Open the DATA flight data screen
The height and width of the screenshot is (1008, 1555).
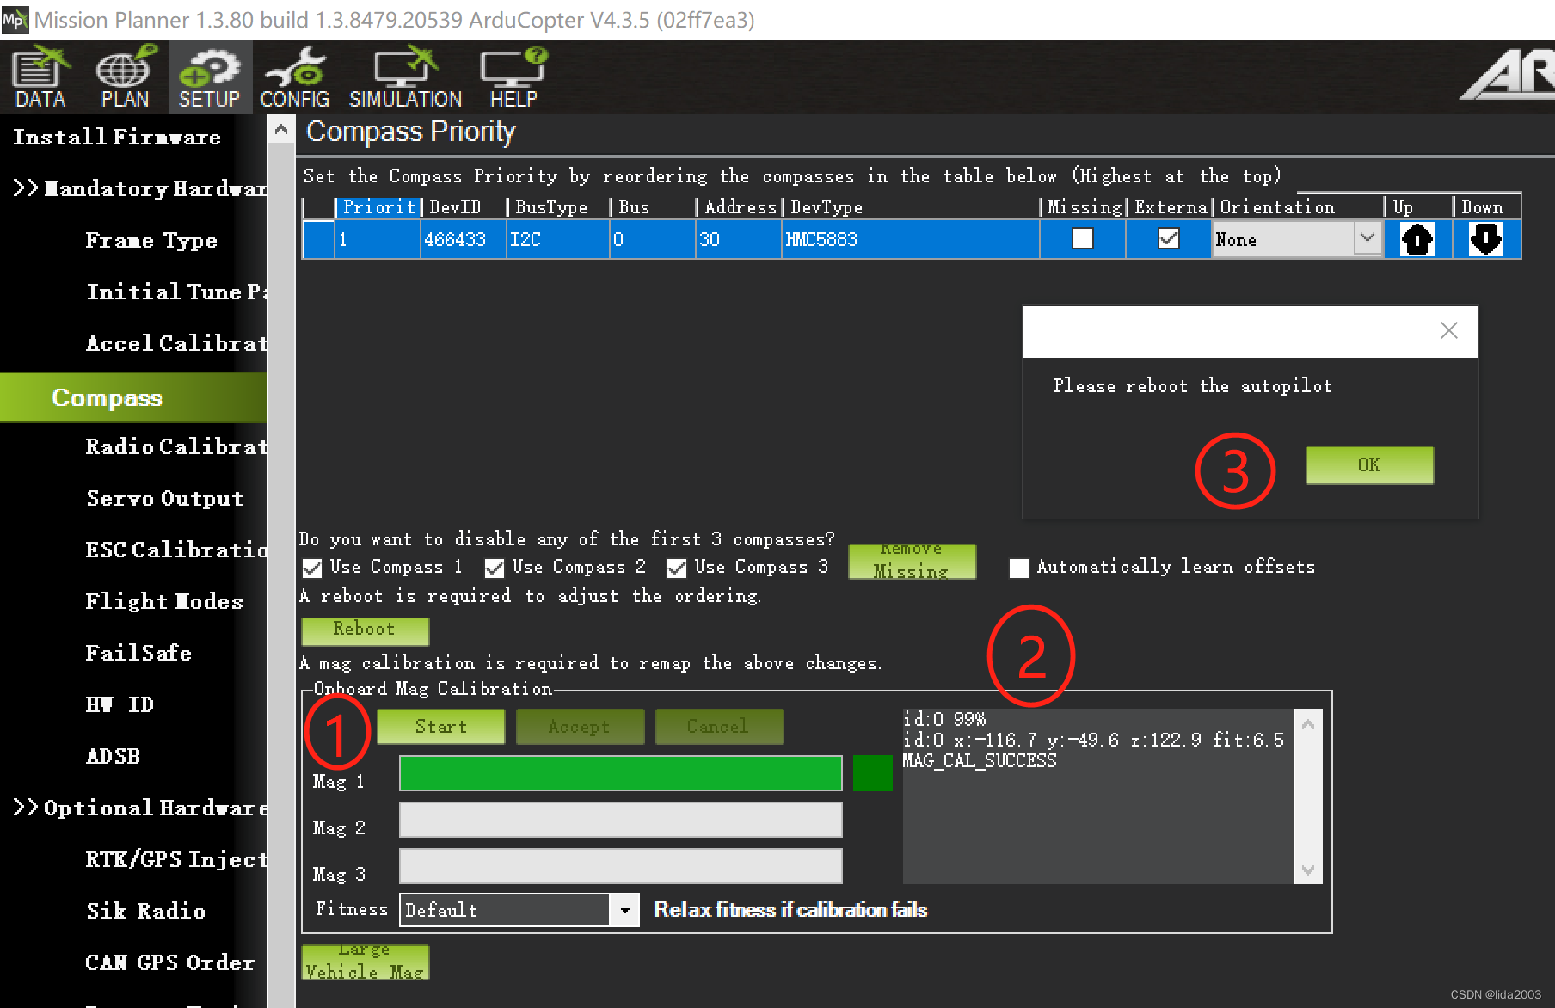[x=40, y=77]
